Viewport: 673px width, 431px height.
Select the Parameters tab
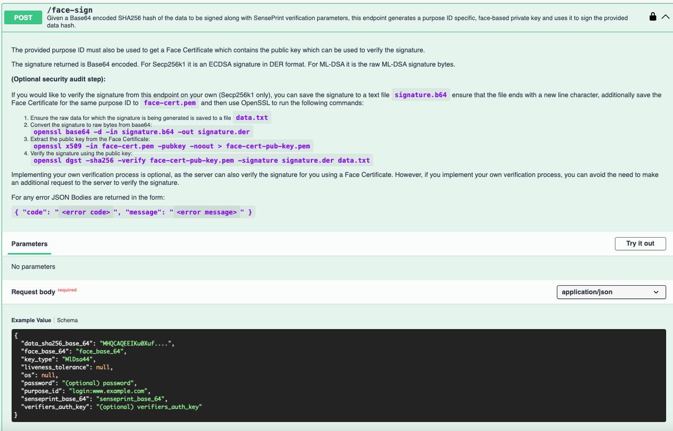coord(30,244)
